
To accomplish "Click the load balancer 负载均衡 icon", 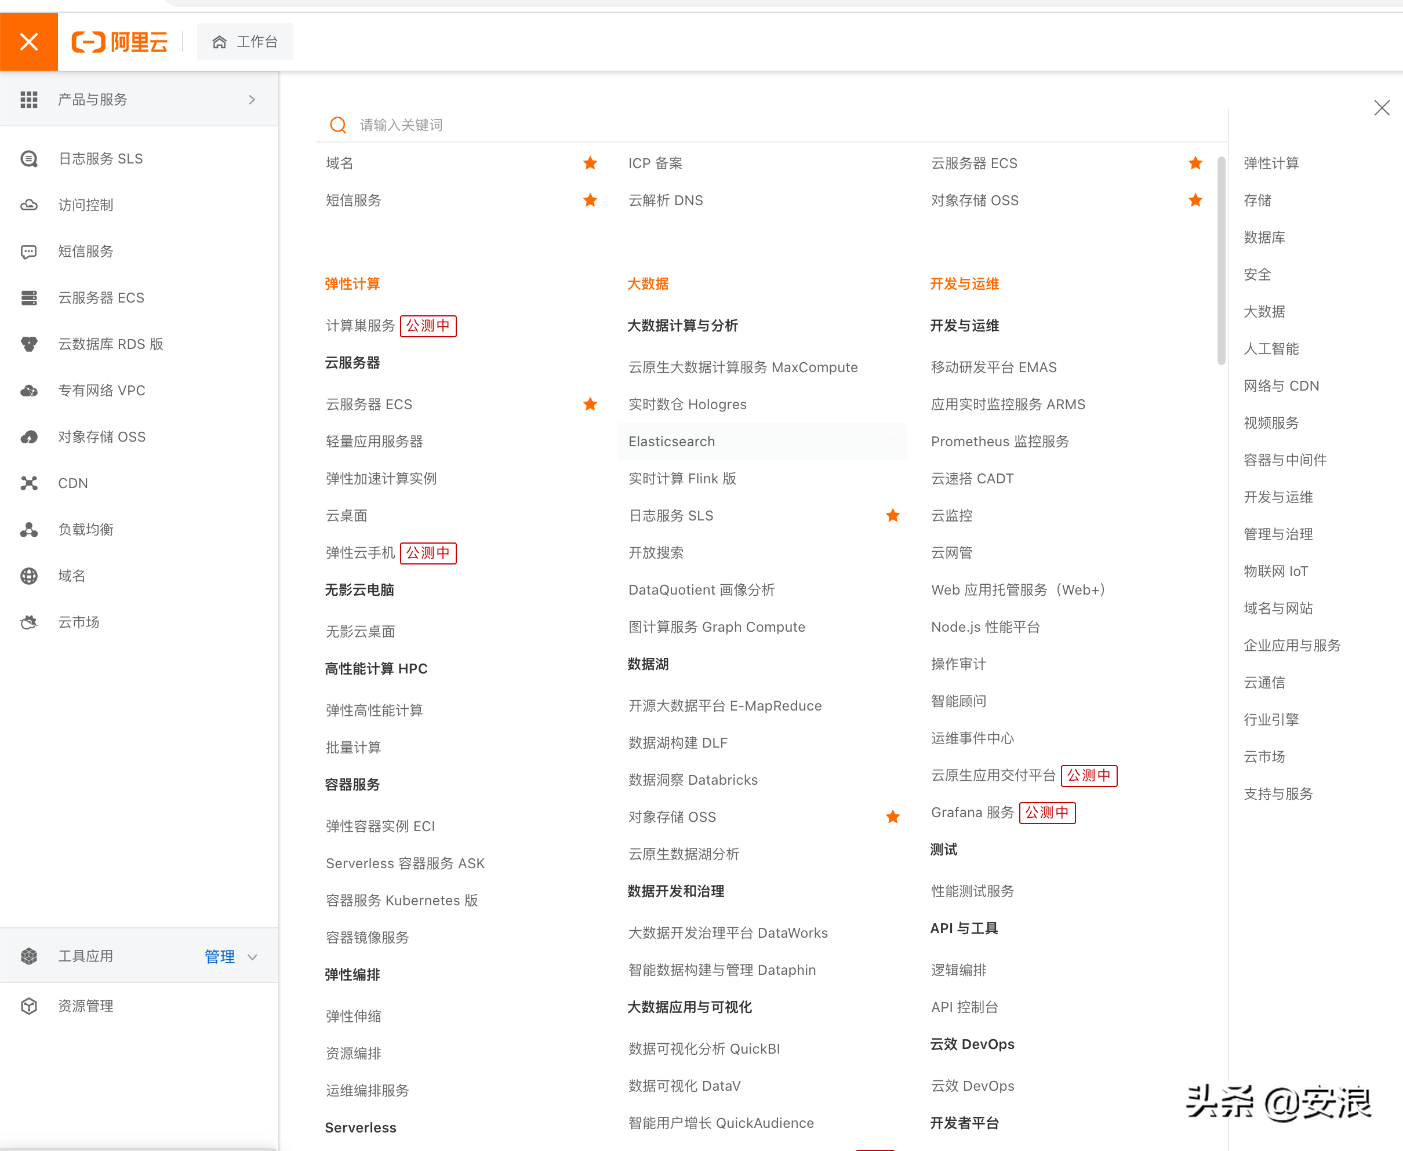I will click(x=28, y=530).
